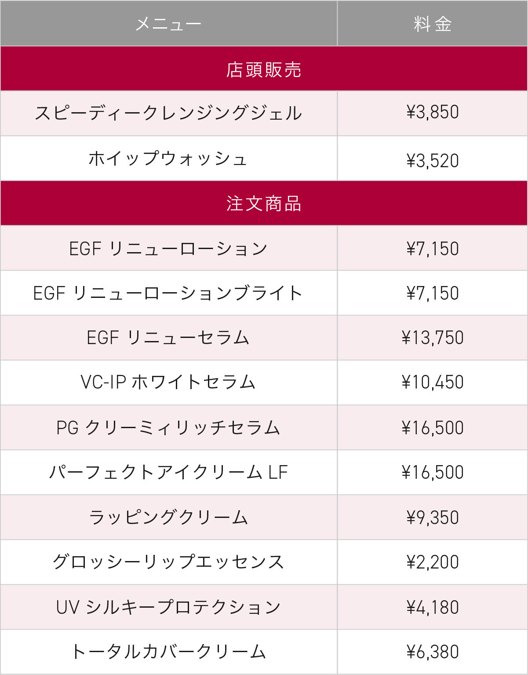
Task: Select VC-IP ホワイトセラム product name
Action: 168,382
